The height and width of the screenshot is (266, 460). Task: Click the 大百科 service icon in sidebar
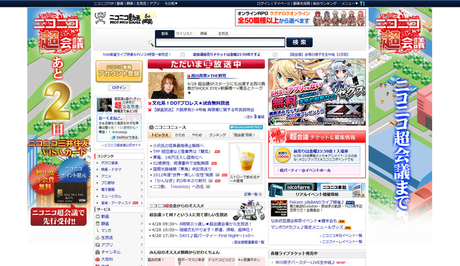click(x=97, y=259)
